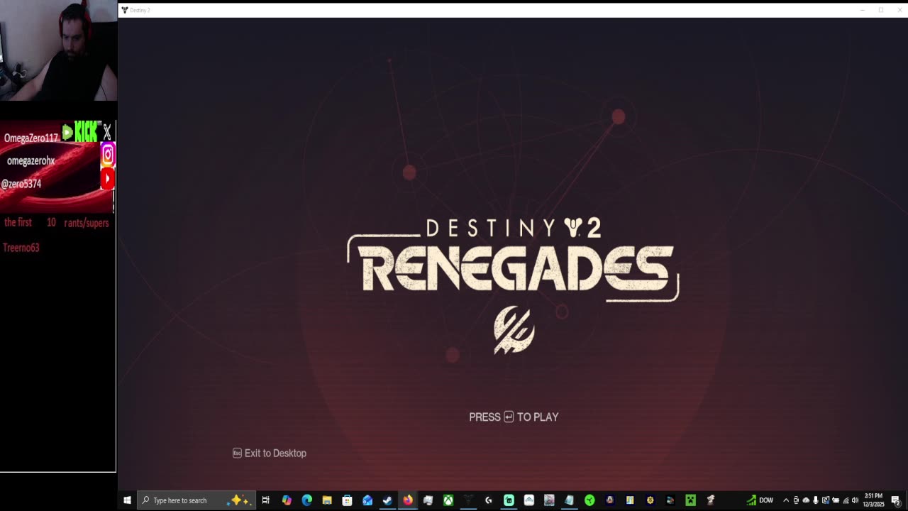Open the green circular Razer Cortex icon
The width and height of the screenshot is (908, 511).
click(x=589, y=500)
